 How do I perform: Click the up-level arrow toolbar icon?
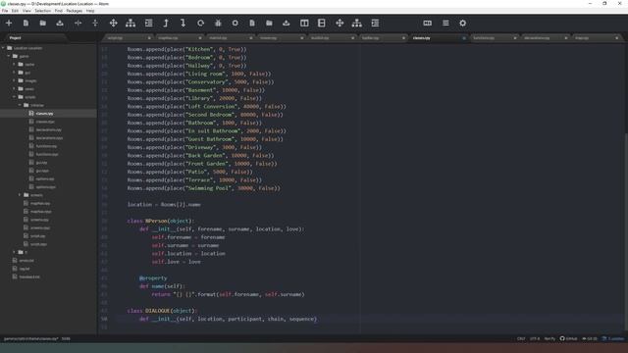166,24
